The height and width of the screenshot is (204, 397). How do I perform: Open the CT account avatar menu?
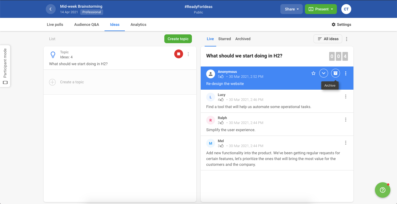[346, 9]
